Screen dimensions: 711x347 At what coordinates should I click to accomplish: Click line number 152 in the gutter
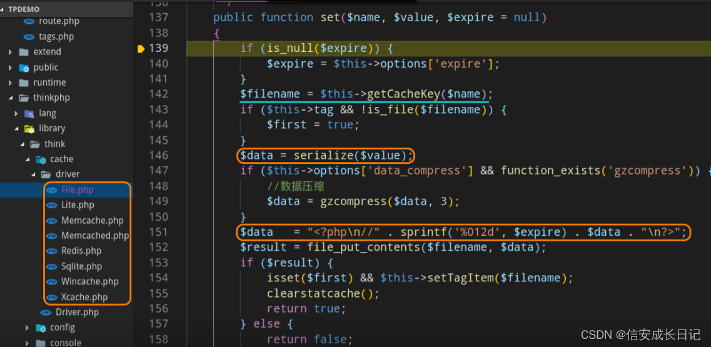(x=158, y=247)
